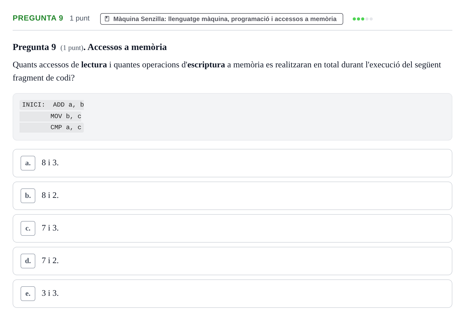Click the MOV b, c code line
Screen dimensions: 465x321
52,116
